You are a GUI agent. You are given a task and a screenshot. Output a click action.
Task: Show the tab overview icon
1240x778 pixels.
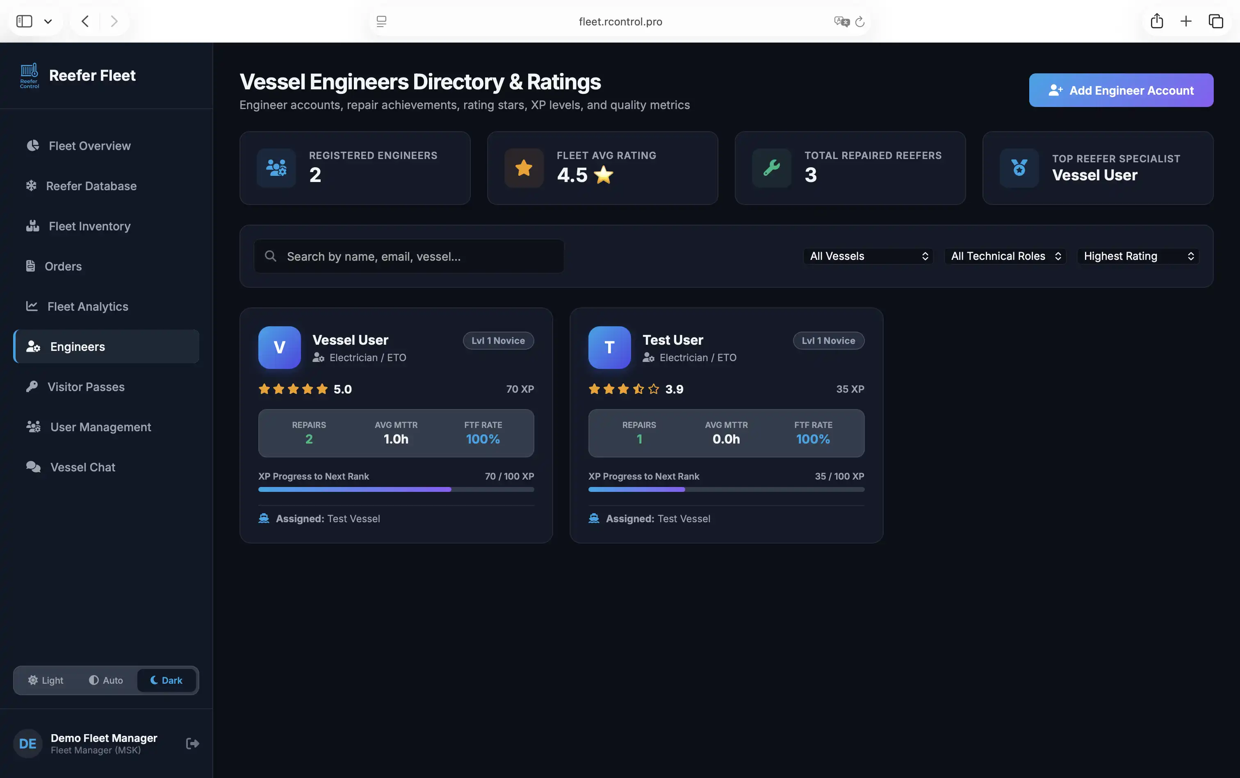(1216, 21)
